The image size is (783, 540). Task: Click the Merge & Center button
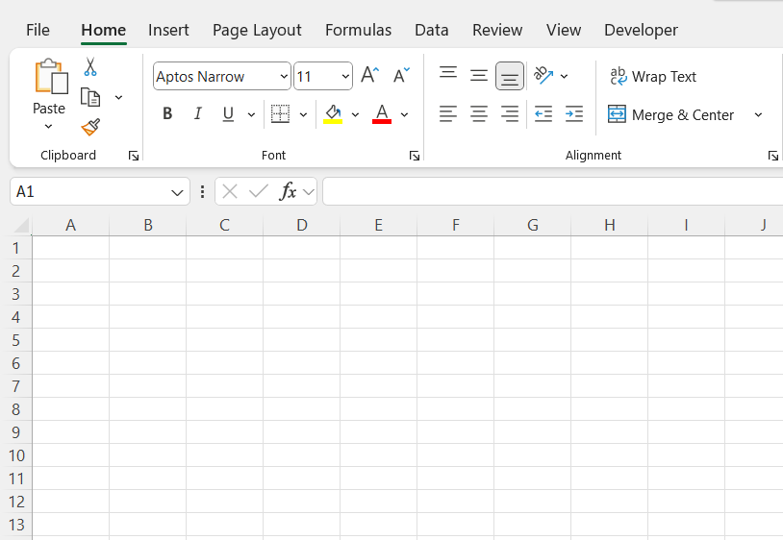coord(671,114)
